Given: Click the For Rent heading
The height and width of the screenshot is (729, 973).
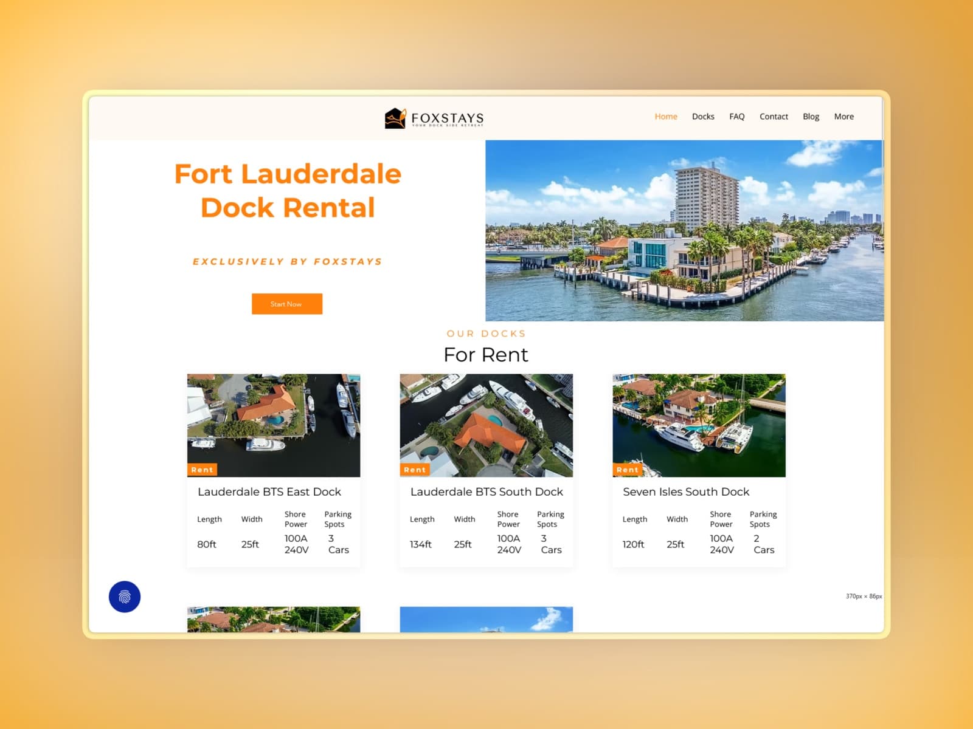Looking at the screenshot, I should tap(486, 355).
